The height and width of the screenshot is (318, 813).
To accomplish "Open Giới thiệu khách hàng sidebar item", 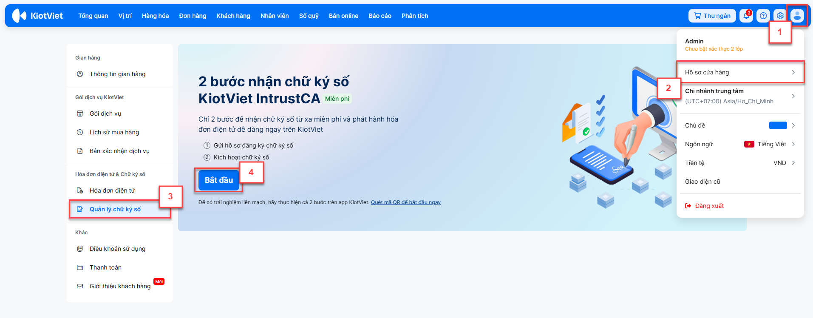I will pyautogui.click(x=120, y=286).
